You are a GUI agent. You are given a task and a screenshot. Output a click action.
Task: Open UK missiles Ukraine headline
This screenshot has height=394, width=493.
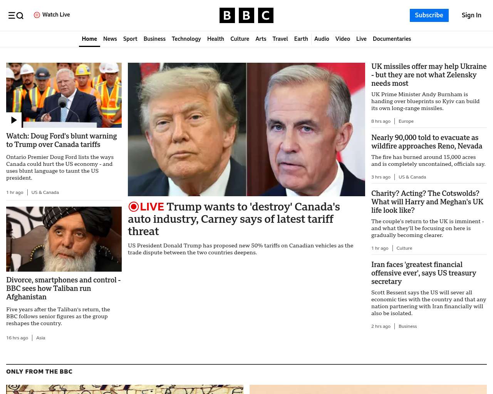point(429,75)
